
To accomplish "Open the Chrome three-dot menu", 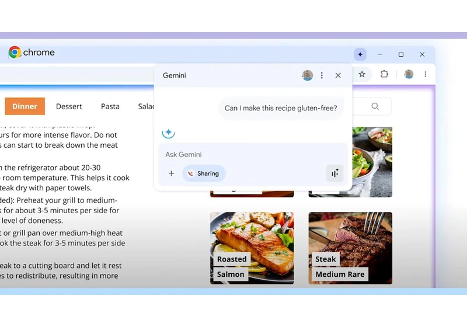I will coord(426,74).
